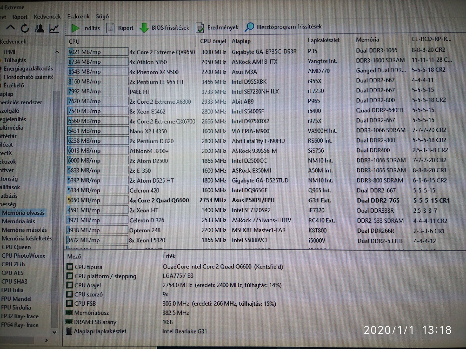
Task: Click the icon beside CPU platform / stepping
Action: click(70, 276)
